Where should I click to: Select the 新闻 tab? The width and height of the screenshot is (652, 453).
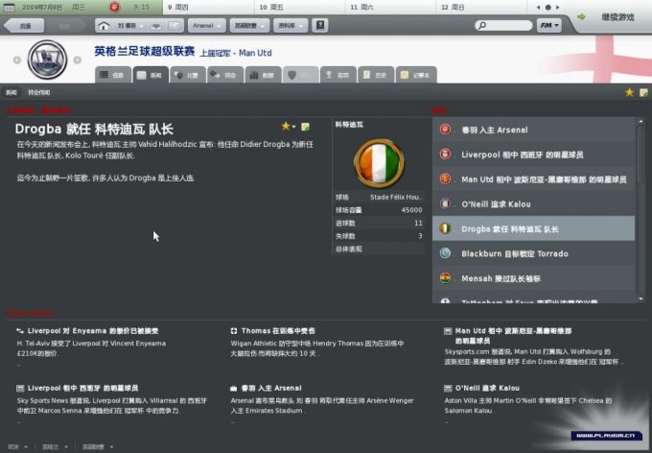(x=151, y=75)
